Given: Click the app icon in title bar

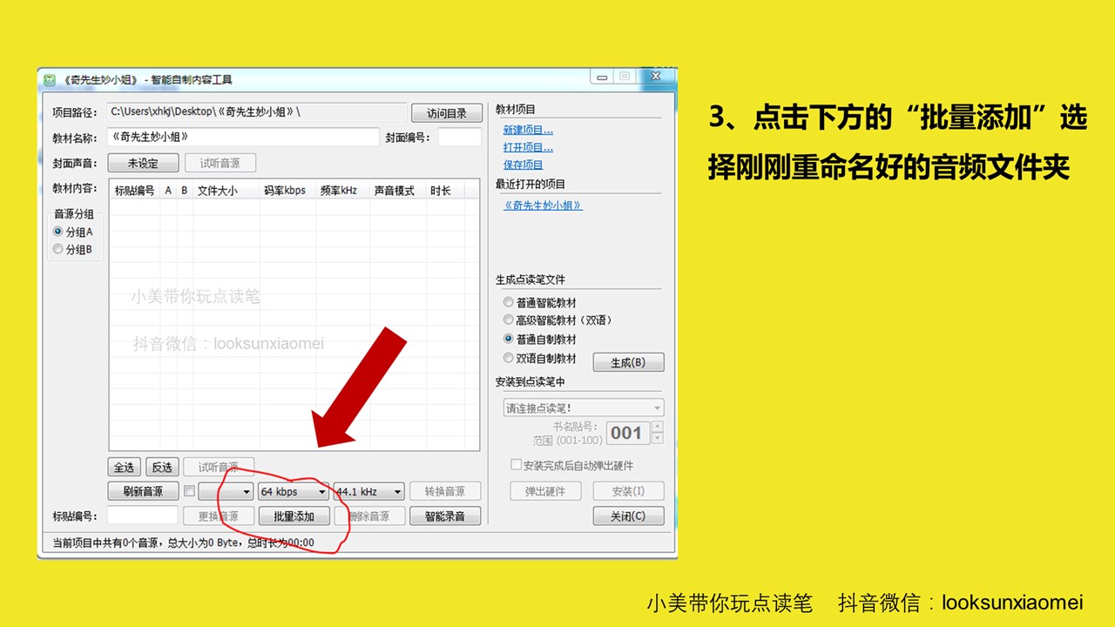Looking at the screenshot, I should 51,79.
